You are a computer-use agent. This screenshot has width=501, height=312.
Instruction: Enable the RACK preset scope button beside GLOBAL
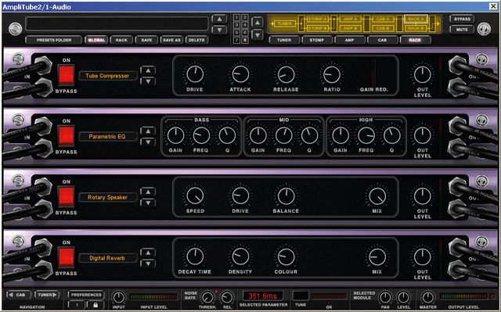click(x=121, y=40)
